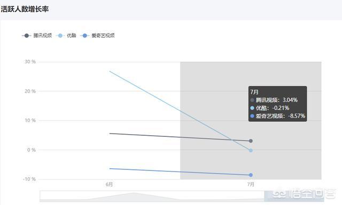The height and width of the screenshot is (205, 342).
Task: Click start of 爱奇艺视频 line at June
Action: tap(110, 168)
